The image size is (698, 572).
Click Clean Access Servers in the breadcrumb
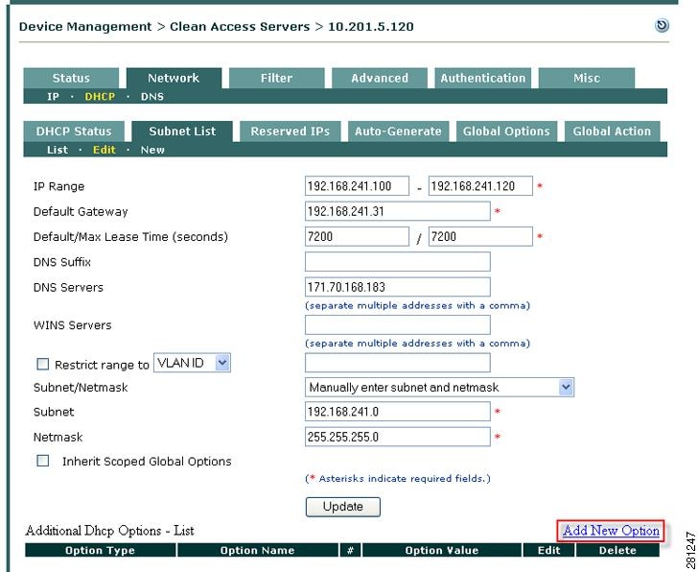240,27
